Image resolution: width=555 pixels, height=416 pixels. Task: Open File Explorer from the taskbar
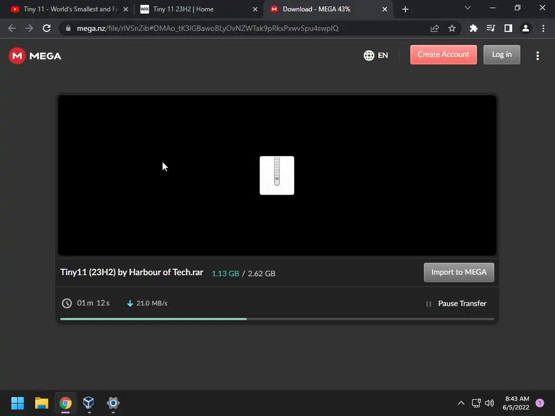[x=41, y=403]
